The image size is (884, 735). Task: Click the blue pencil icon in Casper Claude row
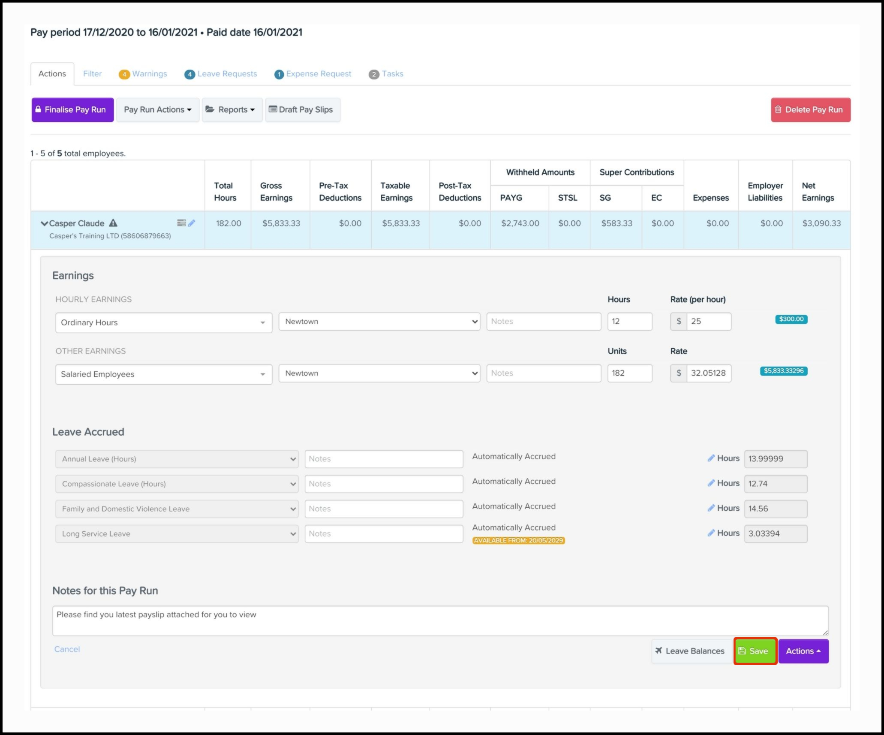coord(192,223)
